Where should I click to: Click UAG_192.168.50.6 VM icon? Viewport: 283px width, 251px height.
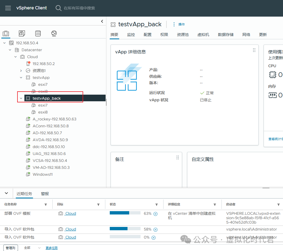(28, 154)
